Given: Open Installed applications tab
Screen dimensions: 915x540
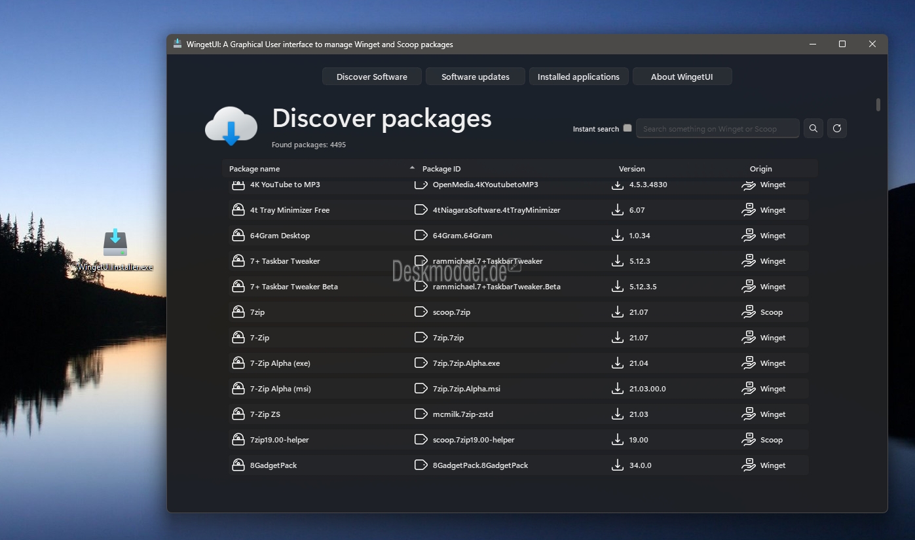Looking at the screenshot, I should coord(578,77).
